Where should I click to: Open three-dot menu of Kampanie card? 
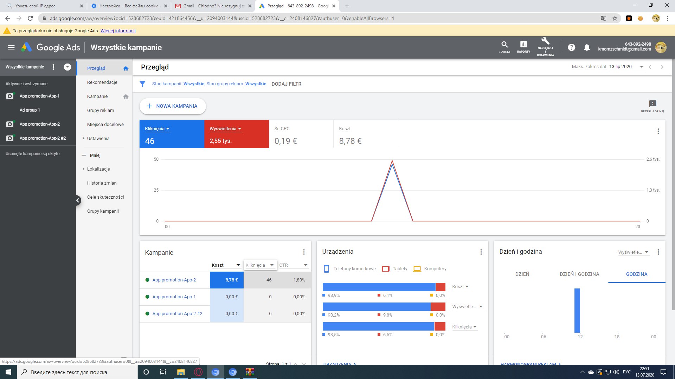pos(304,252)
